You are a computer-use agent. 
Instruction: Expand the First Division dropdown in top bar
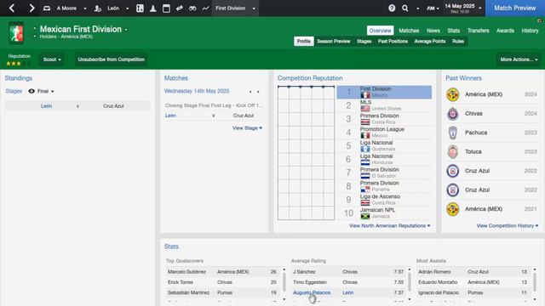[x=254, y=8]
